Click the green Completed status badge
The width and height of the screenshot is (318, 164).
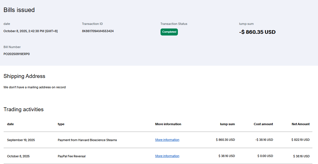click(x=169, y=32)
